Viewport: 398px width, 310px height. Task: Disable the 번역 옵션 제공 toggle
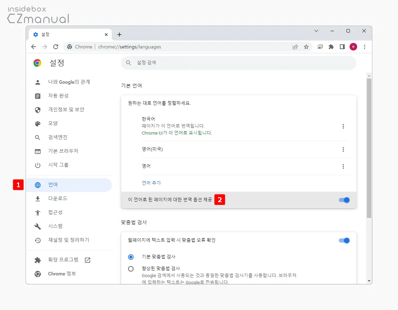(344, 200)
